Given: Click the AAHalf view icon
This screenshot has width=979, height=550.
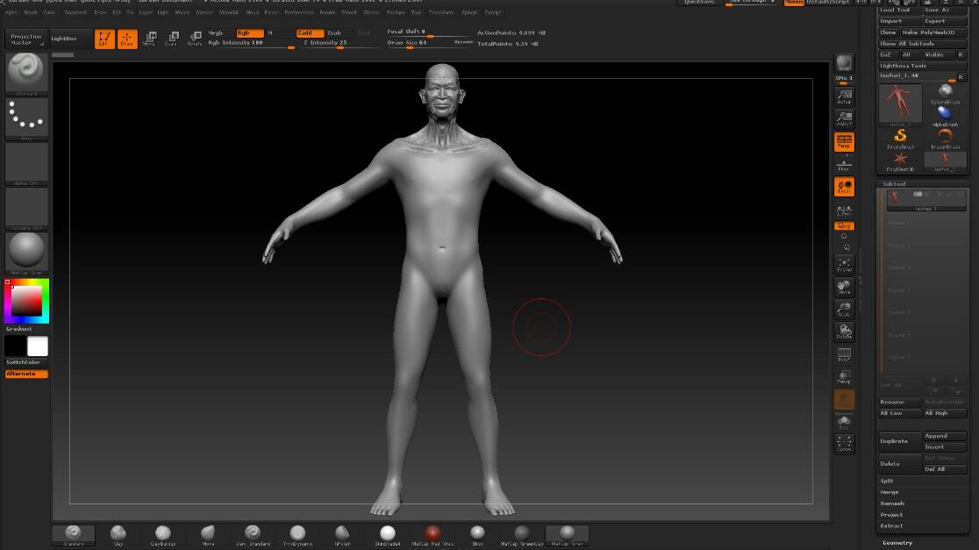Looking at the screenshot, I should (x=844, y=118).
